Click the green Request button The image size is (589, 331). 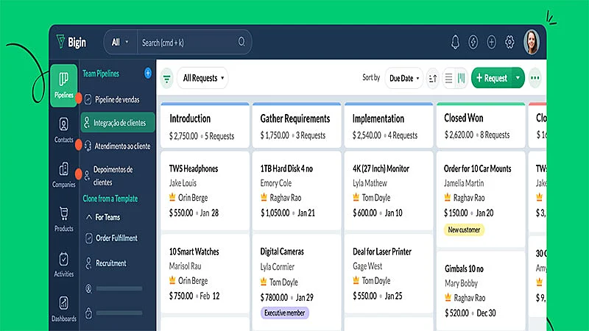click(x=491, y=78)
